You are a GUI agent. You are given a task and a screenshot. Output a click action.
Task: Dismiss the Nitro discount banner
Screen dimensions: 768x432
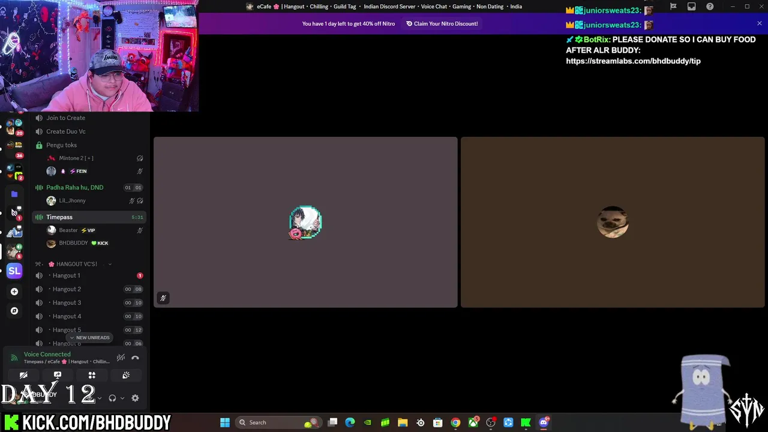click(759, 23)
